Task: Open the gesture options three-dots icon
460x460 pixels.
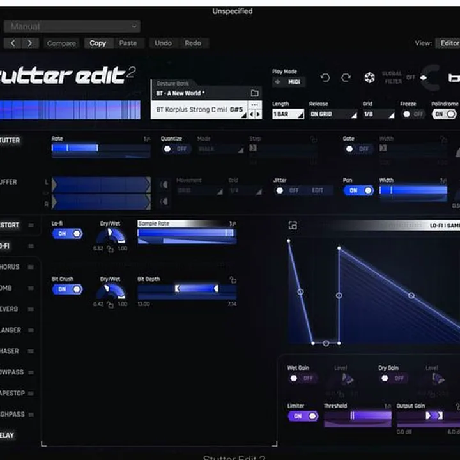Action: [255, 105]
